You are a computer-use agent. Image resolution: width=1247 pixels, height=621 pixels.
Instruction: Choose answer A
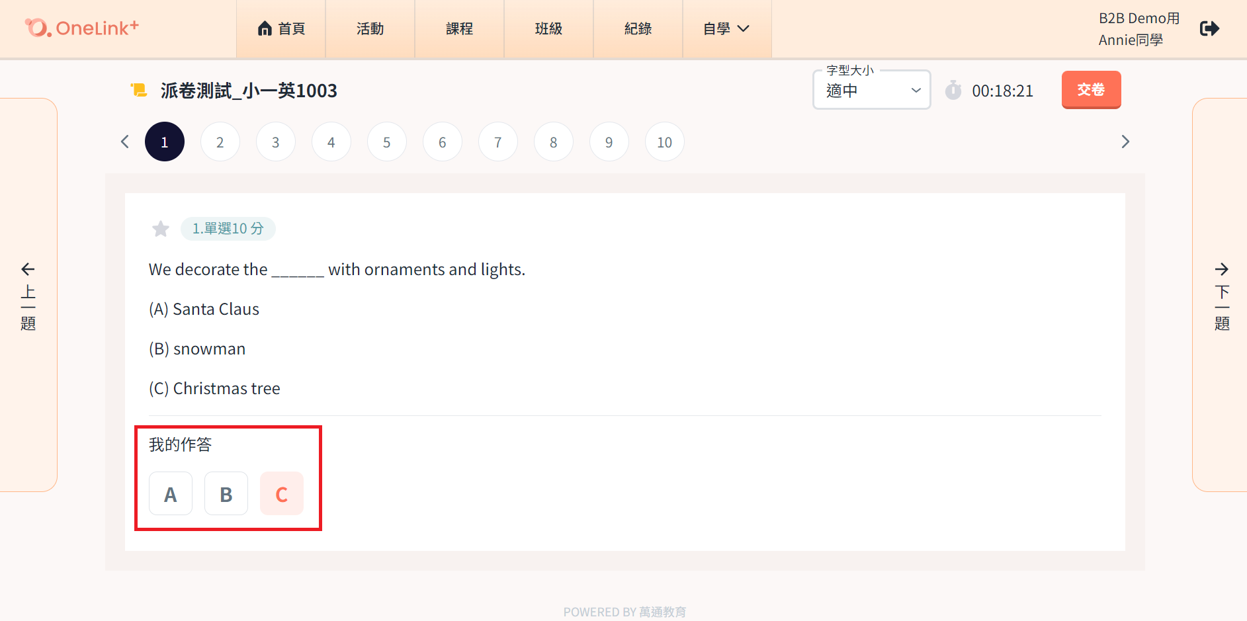click(x=171, y=493)
